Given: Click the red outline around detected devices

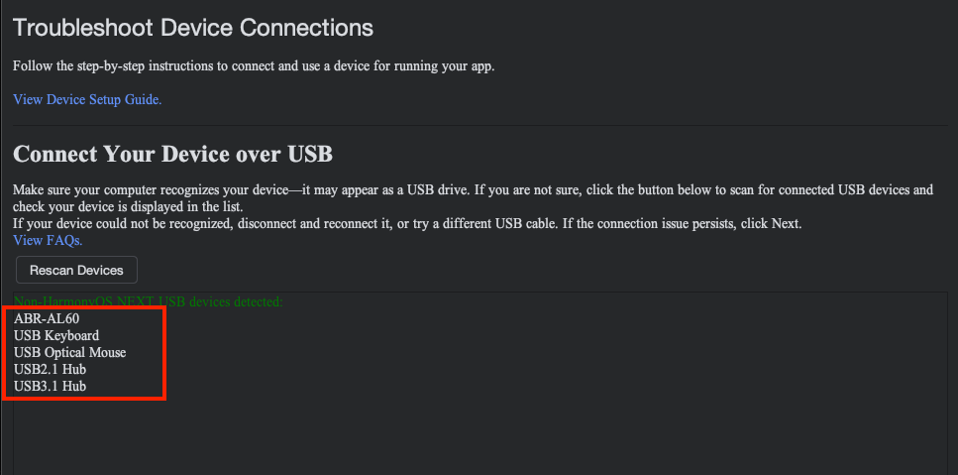Looking at the screenshot, I should (x=164, y=355).
